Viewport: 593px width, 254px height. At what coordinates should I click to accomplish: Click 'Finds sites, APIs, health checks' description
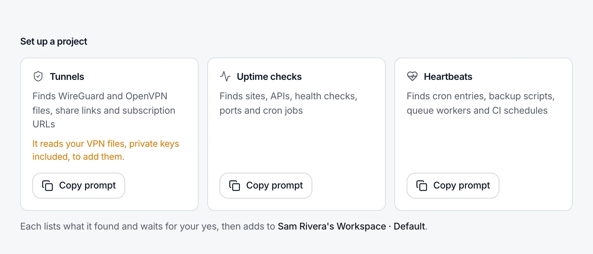click(289, 103)
